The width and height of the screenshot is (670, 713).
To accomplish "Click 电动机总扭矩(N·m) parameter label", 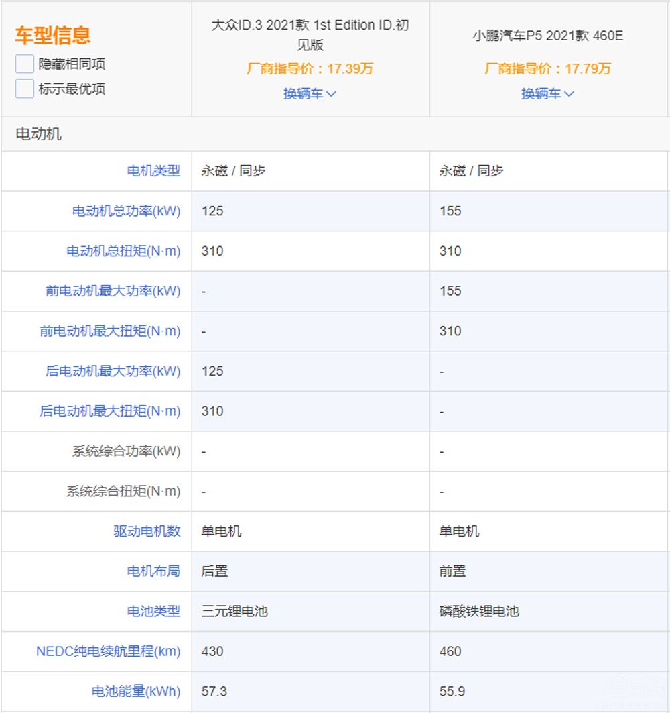I will [x=123, y=251].
